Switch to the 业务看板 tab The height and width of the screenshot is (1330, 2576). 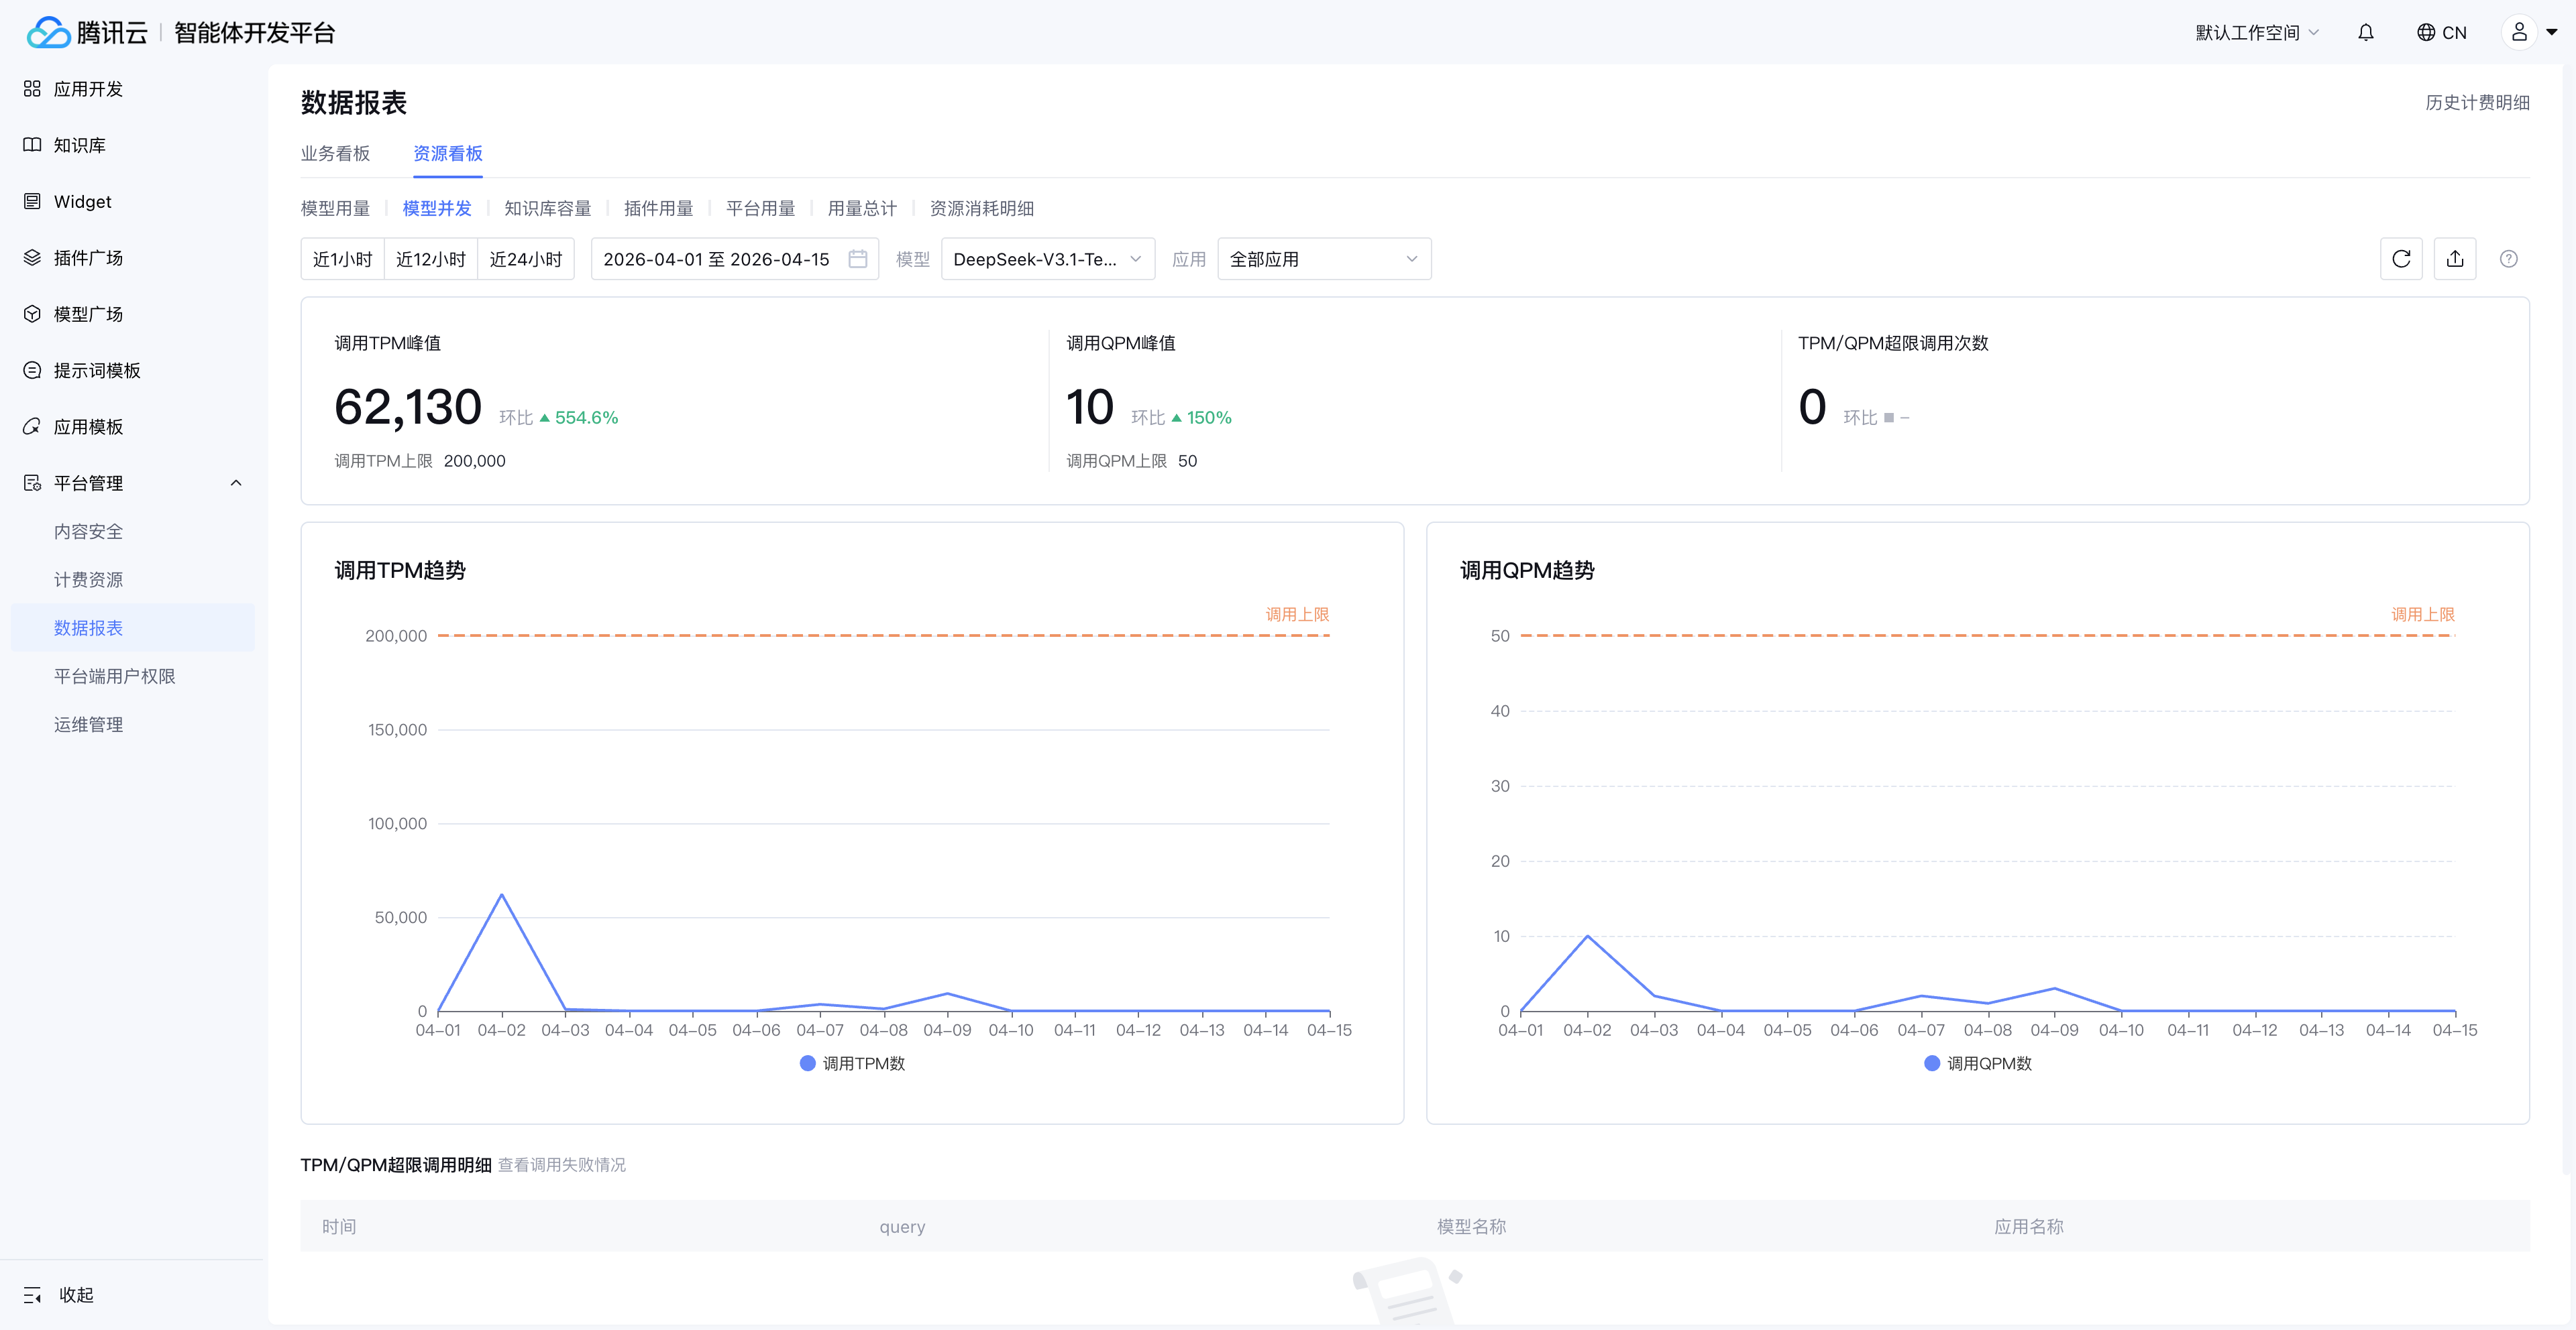335,153
